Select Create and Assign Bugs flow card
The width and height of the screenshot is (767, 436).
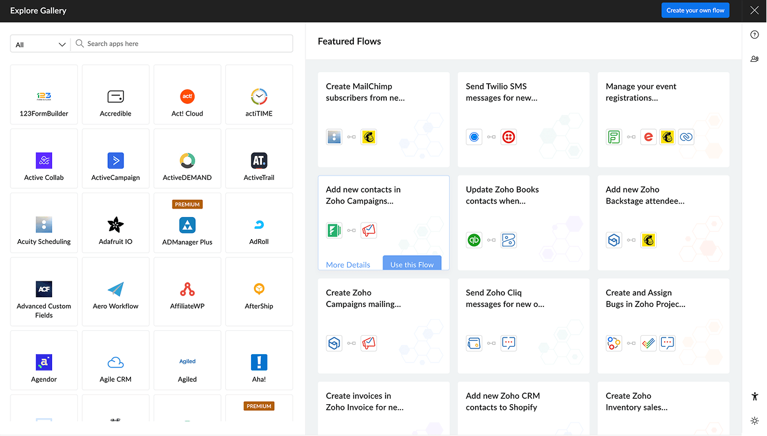pos(664,326)
